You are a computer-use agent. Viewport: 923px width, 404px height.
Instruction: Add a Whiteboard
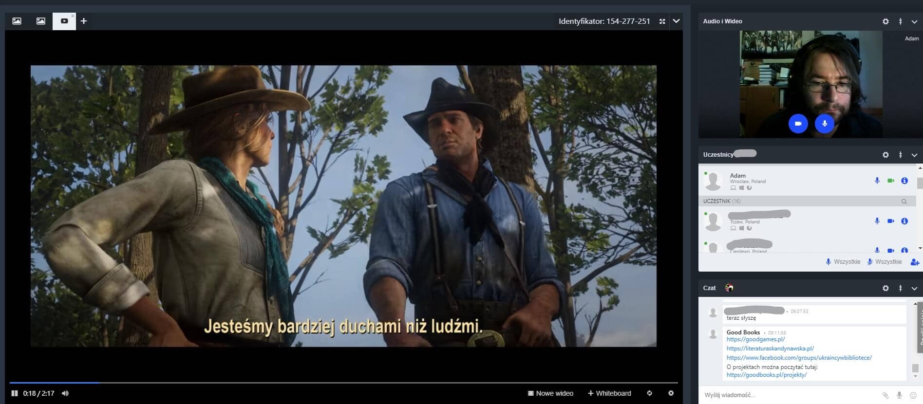[609, 393]
